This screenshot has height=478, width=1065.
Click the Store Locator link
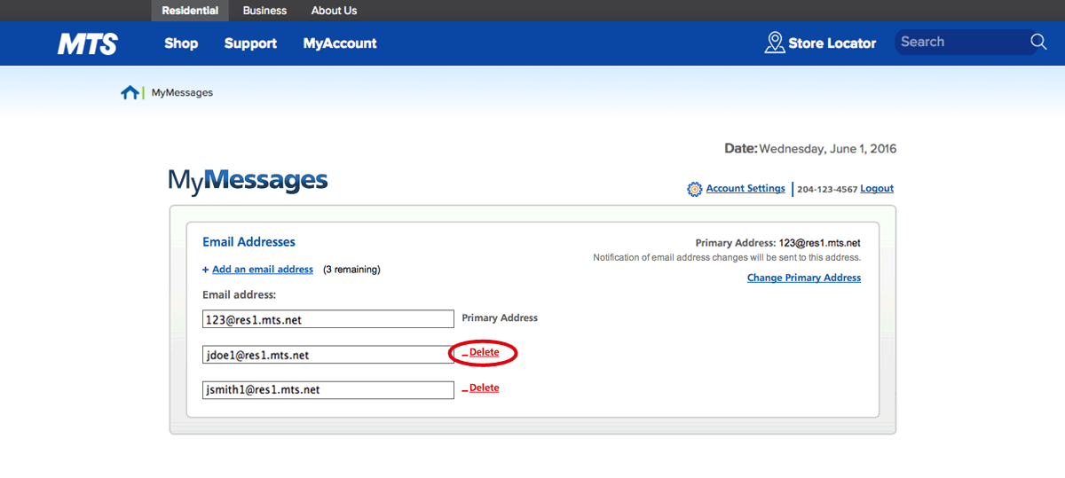tap(832, 43)
